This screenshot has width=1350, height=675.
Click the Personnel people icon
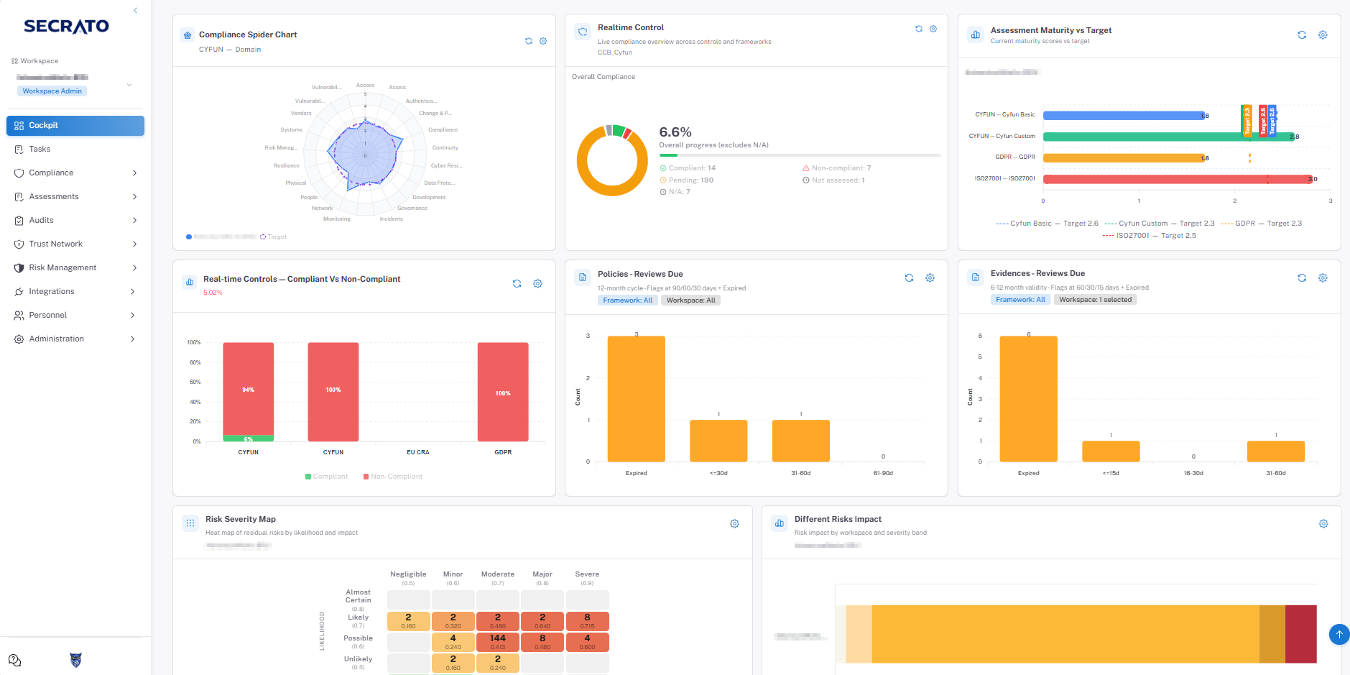pyautogui.click(x=19, y=316)
